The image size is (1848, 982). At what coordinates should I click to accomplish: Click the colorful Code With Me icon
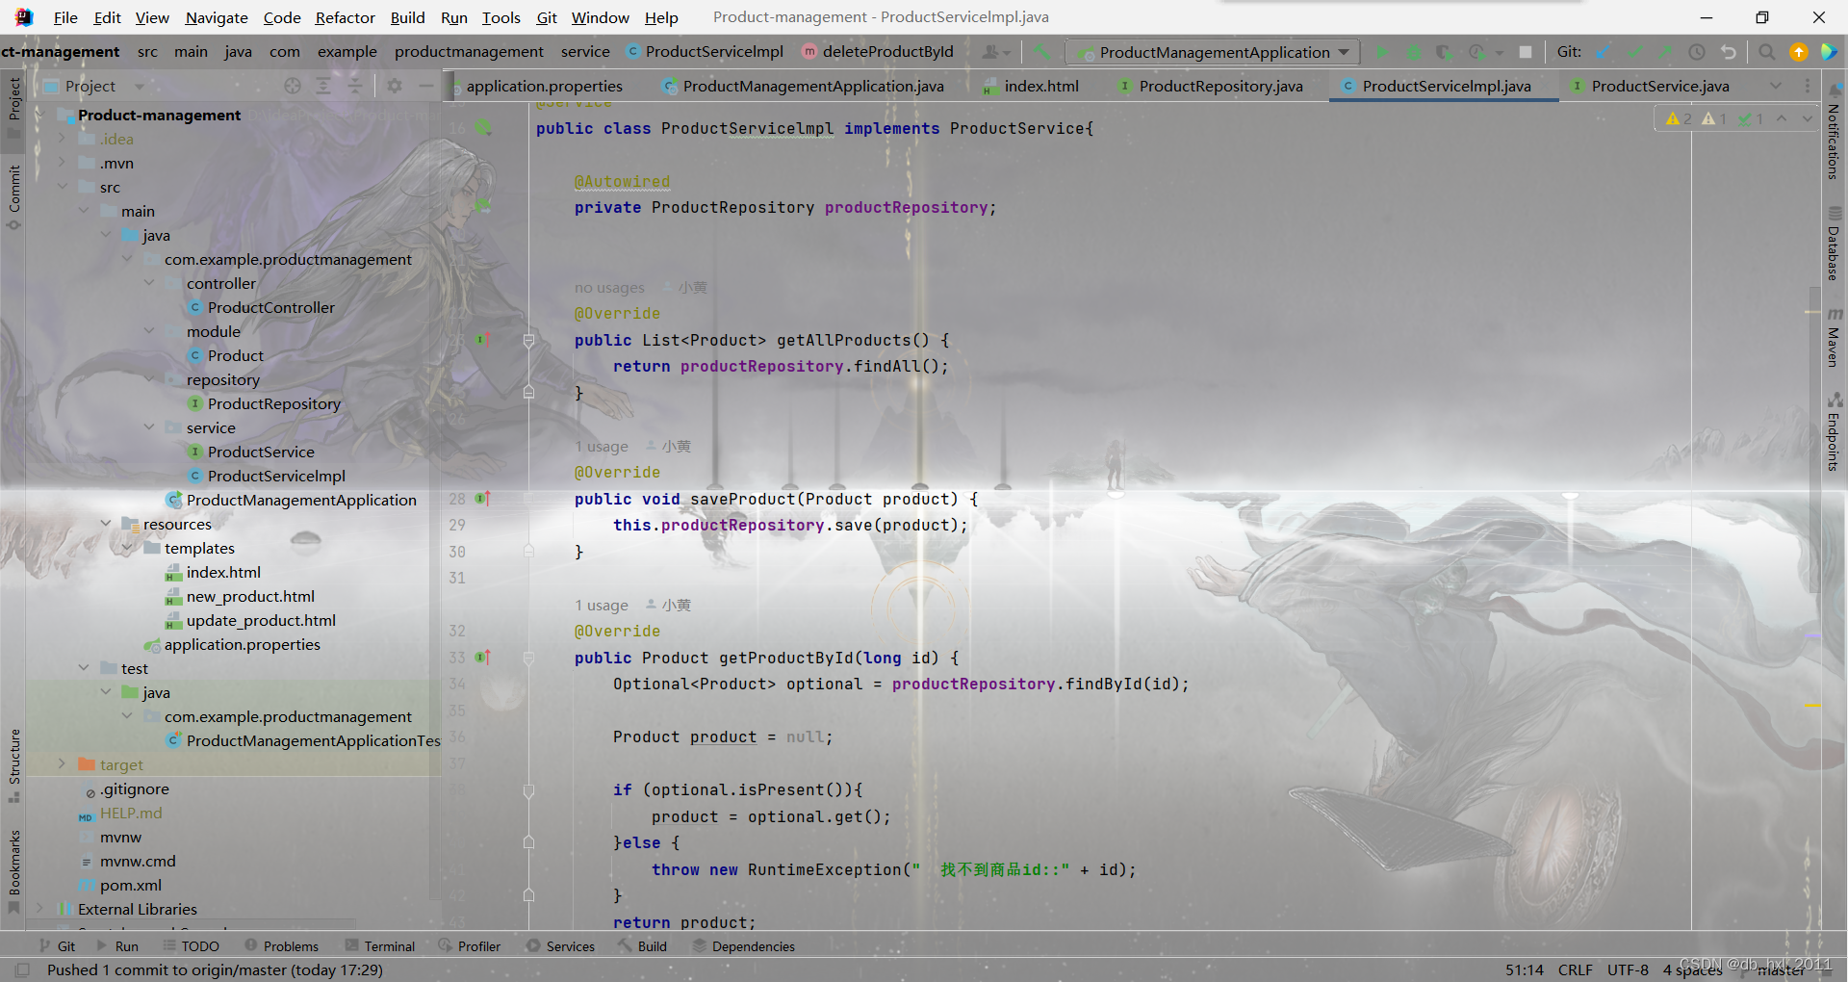1829,52
